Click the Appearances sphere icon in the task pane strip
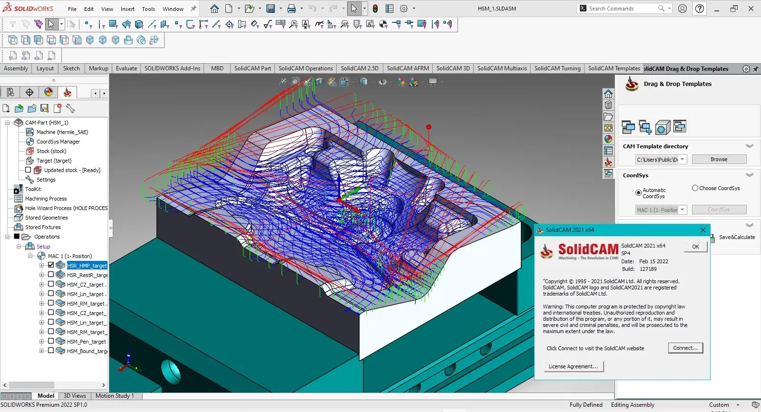The width and height of the screenshot is (761, 412). (608, 139)
